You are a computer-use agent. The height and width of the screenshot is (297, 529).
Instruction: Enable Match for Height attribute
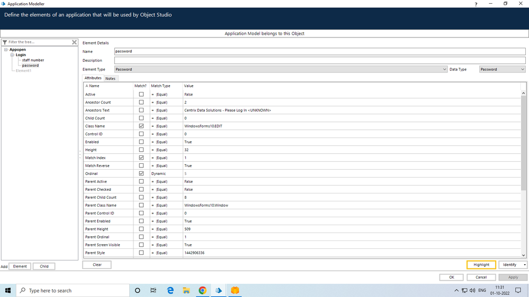point(141,150)
